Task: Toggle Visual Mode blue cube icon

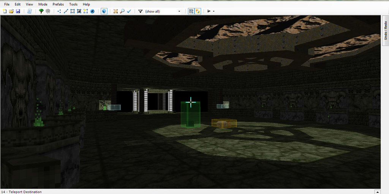Action: tap(104, 11)
